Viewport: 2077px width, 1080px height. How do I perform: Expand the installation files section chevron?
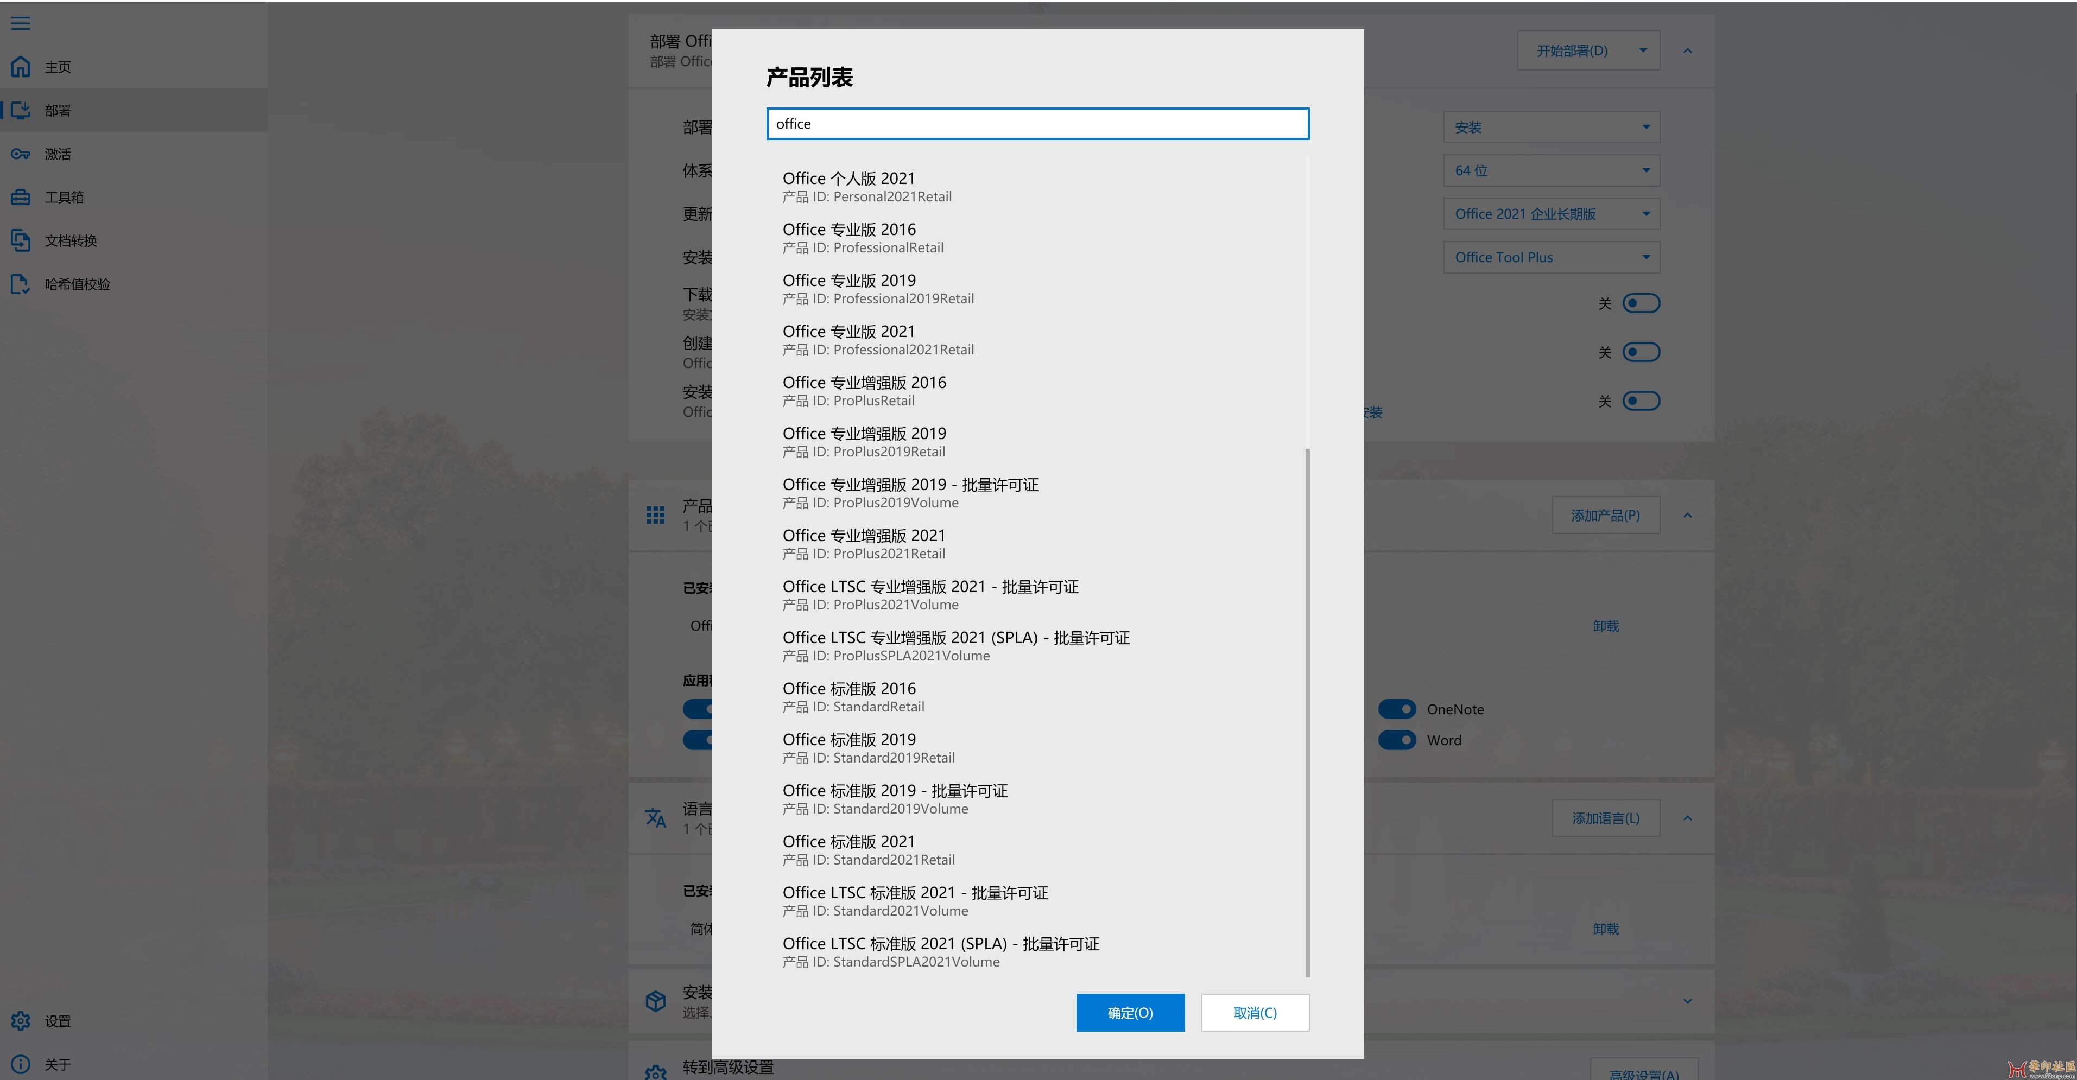coord(1688,1001)
